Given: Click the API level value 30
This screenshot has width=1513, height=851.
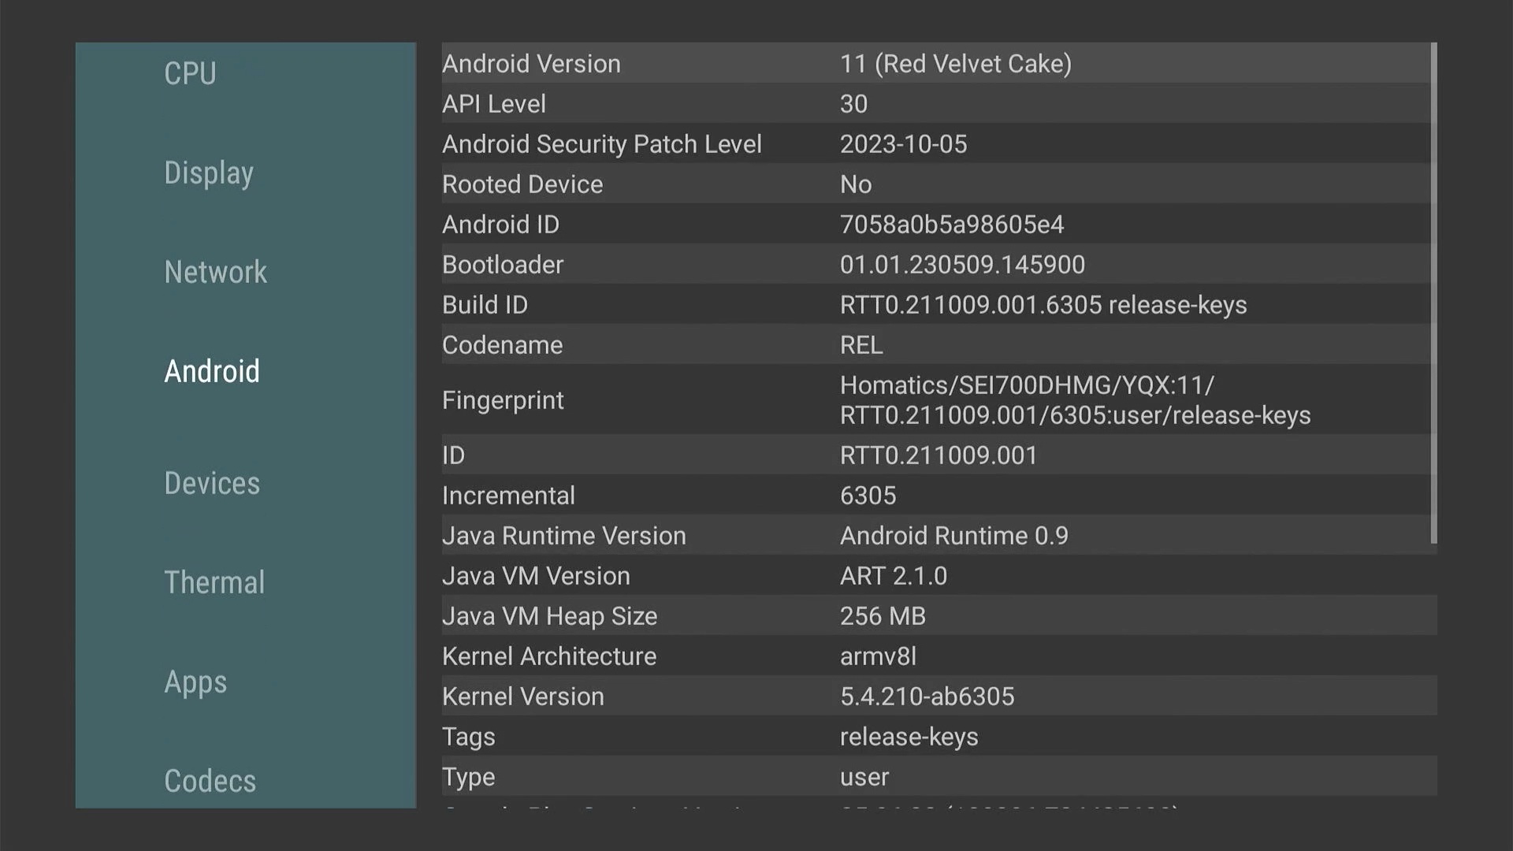Looking at the screenshot, I should point(853,103).
